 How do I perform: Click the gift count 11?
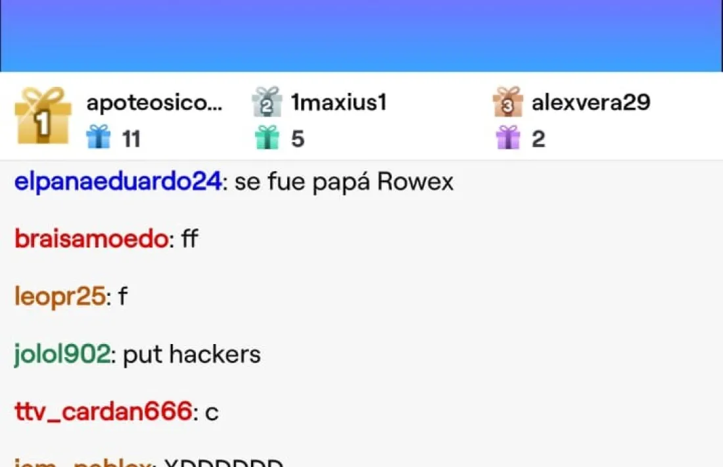point(131,139)
